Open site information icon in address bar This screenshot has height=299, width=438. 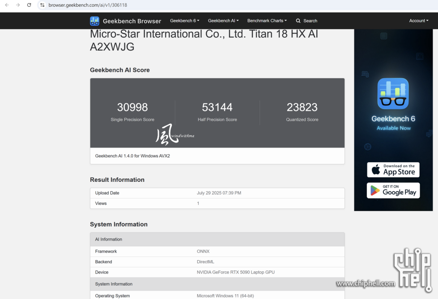pyautogui.click(x=43, y=5)
